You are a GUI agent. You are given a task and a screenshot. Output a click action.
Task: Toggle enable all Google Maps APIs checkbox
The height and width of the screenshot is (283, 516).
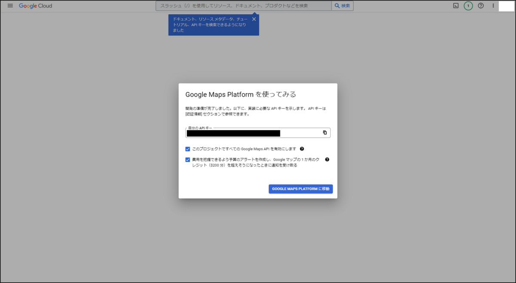point(187,149)
